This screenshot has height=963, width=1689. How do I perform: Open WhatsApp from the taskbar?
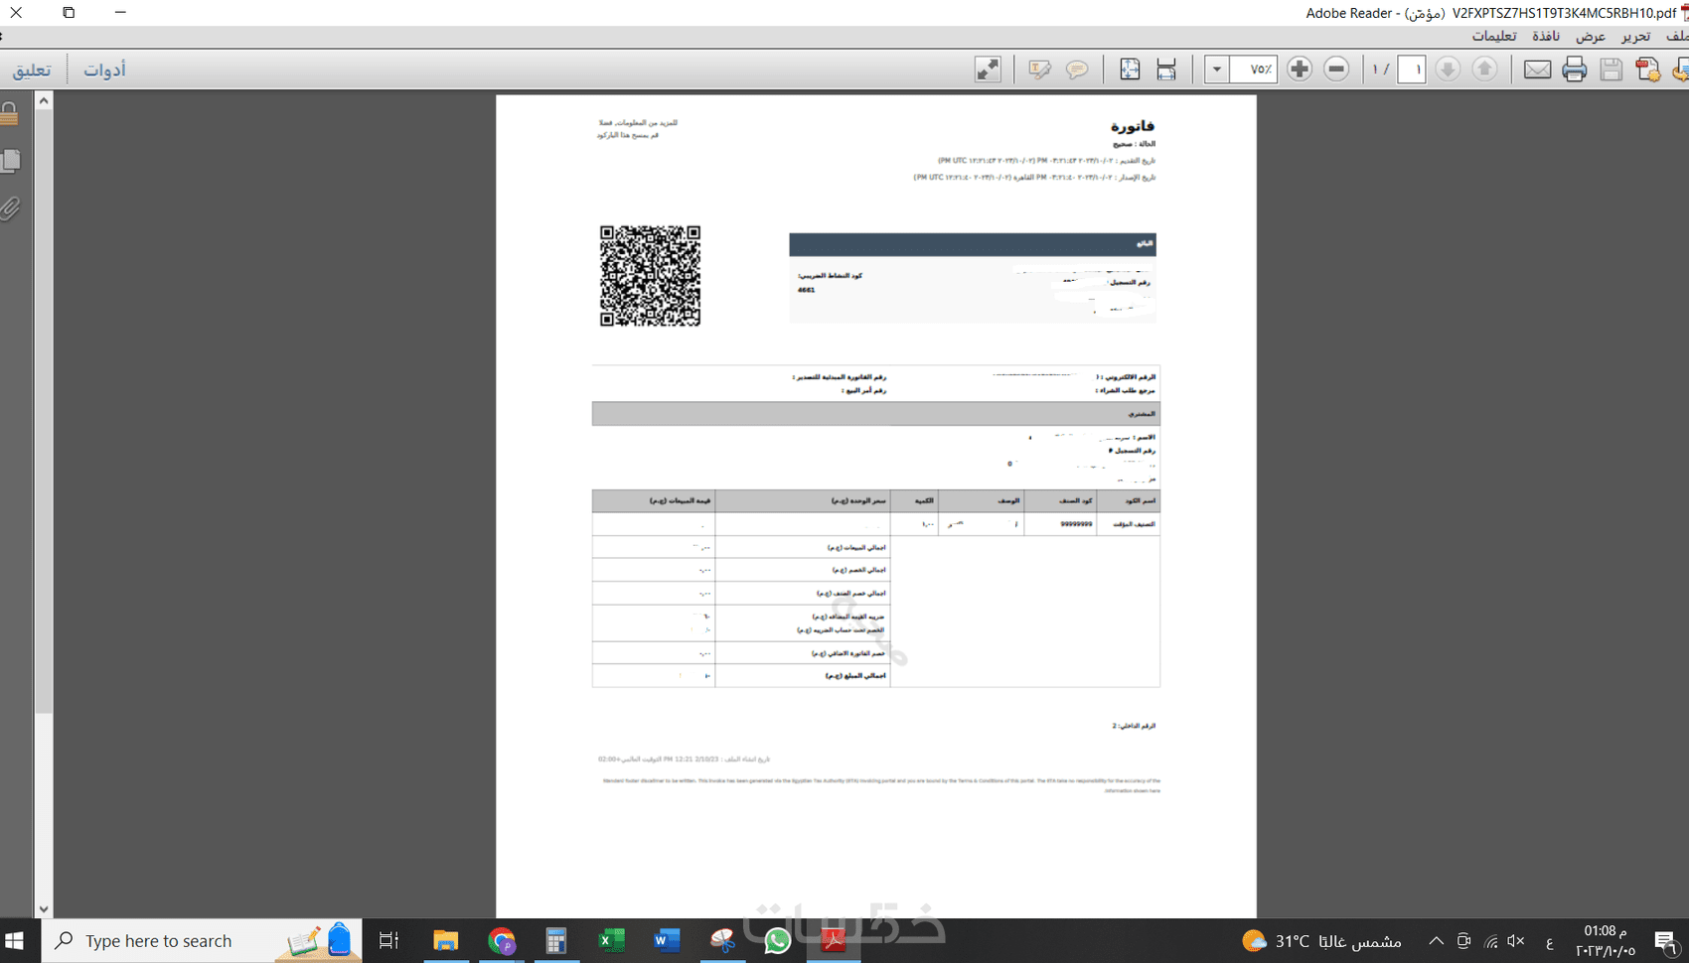tap(778, 940)
